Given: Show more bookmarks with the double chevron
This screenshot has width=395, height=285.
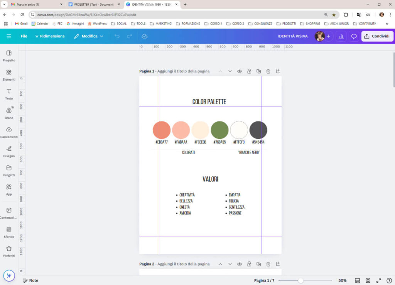Looking at the screenshot, I should point(387,24).
